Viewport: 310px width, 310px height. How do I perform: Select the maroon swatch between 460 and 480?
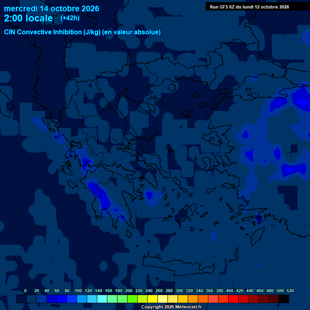pyautogui.click(x=263, y=299)
